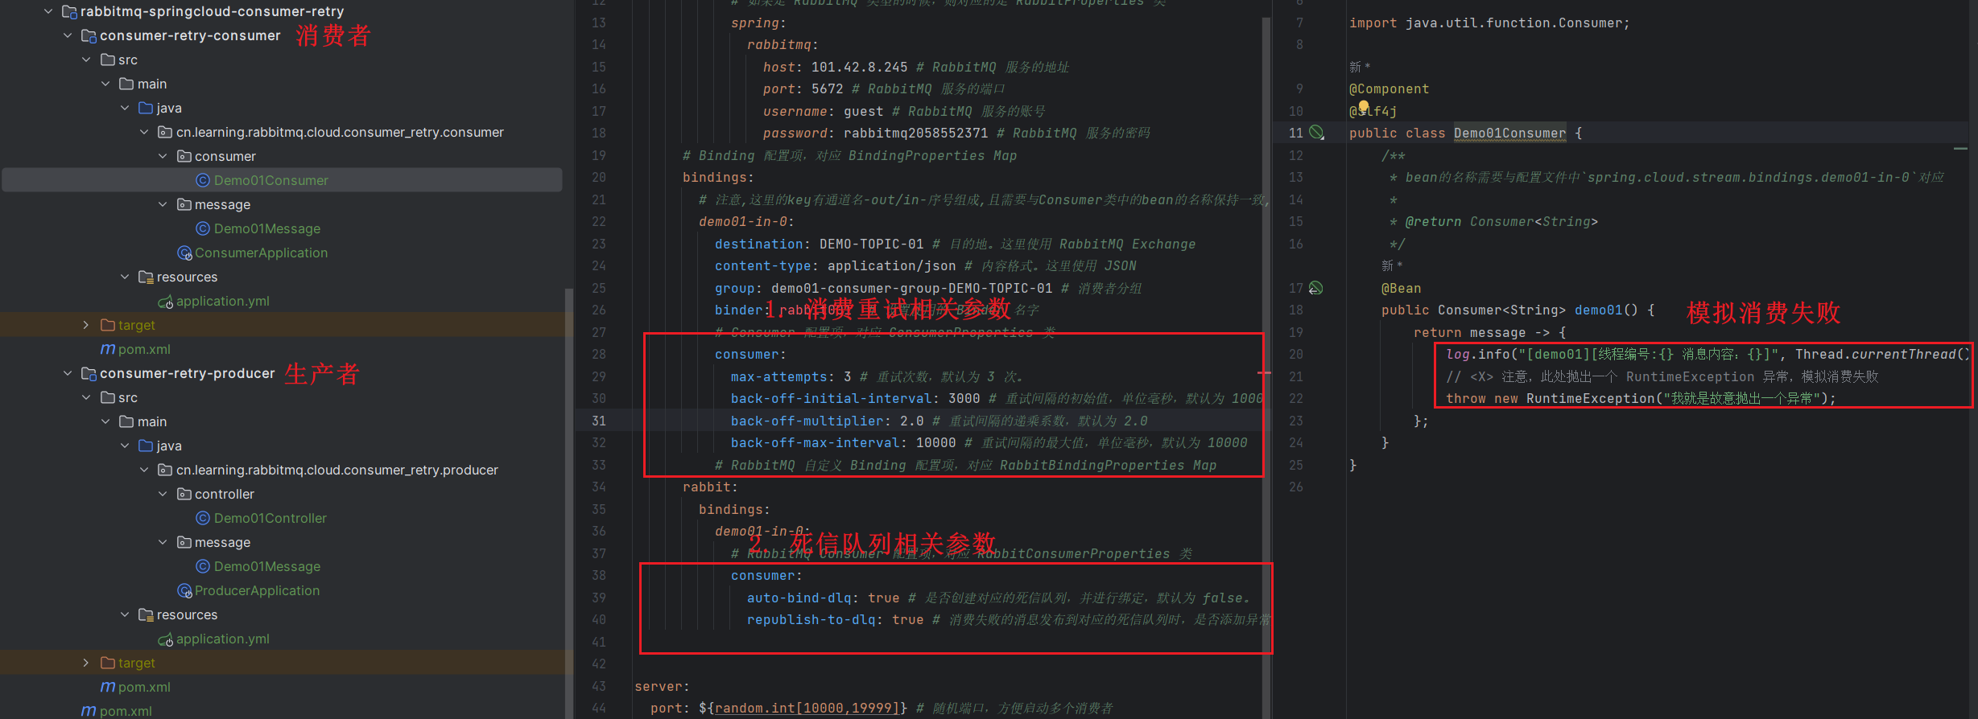
Task: Open application.yml under consumer resources
Action: (223, 301)
